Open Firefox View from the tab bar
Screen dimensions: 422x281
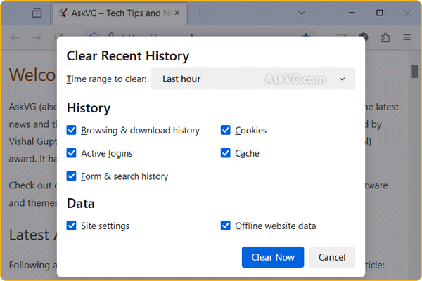click(37, 13)
